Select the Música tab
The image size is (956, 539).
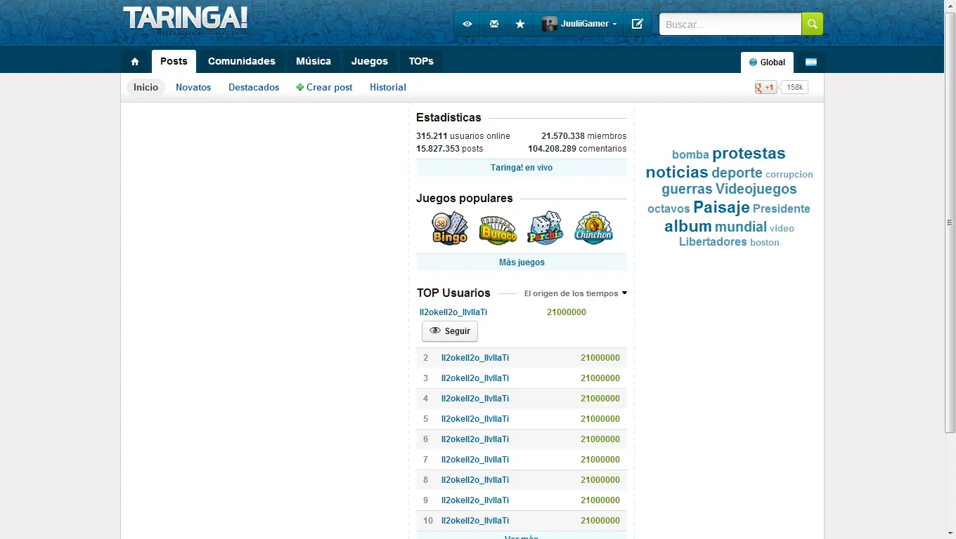314,61
